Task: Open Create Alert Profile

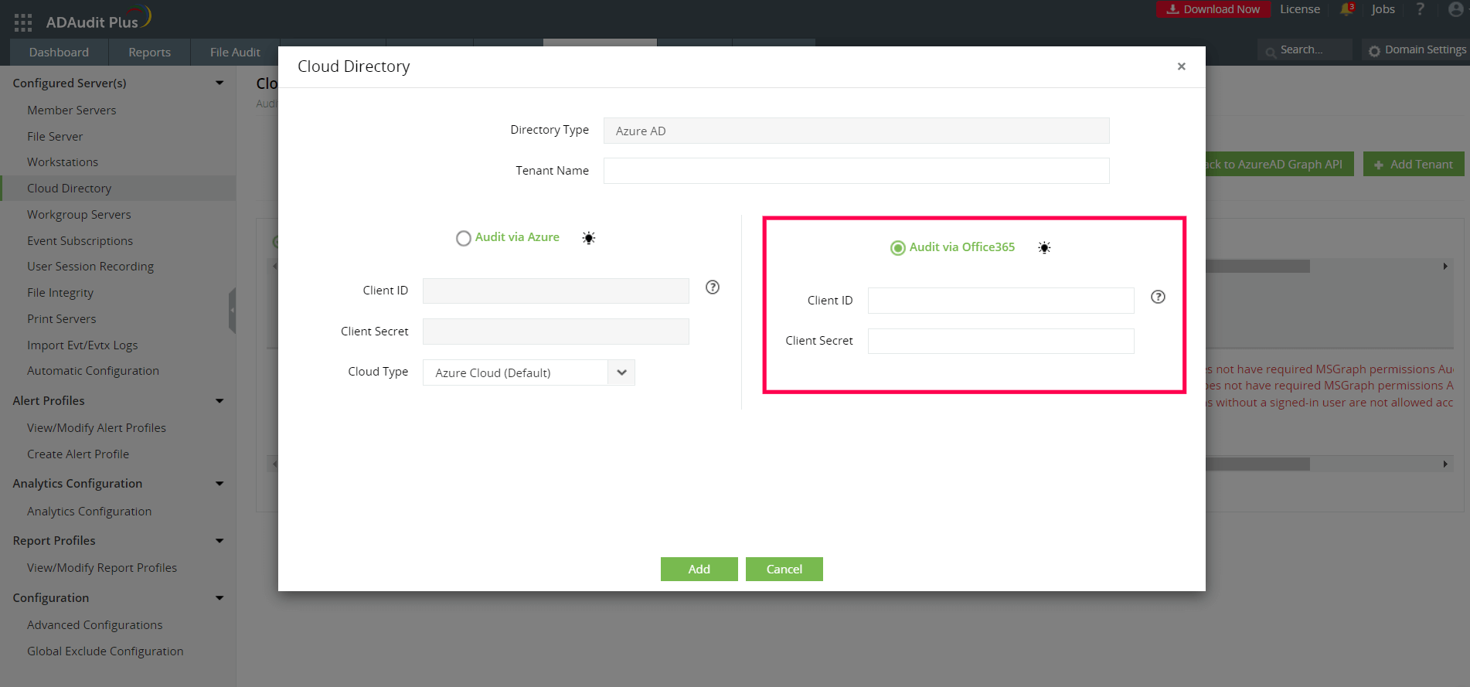Action: [x=78, y=454]
